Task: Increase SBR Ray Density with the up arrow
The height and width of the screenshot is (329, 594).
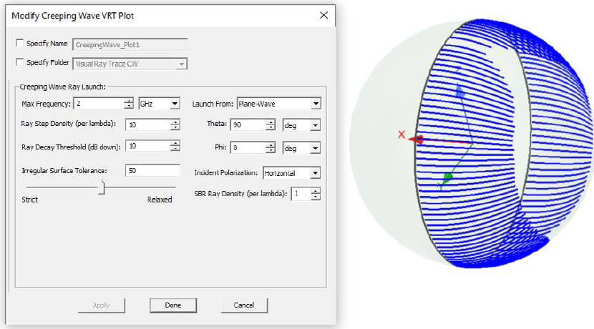Action: tap(316, 191)
